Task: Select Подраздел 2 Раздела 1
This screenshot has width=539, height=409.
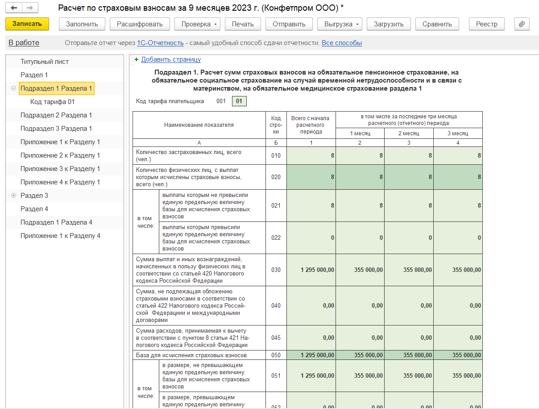Action: click(x=56, y=115)
